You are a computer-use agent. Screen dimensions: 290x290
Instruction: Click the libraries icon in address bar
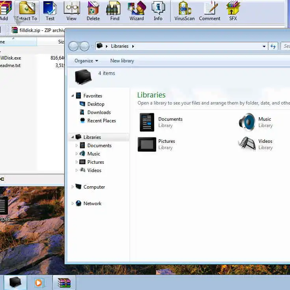click(x=100, y=46)
